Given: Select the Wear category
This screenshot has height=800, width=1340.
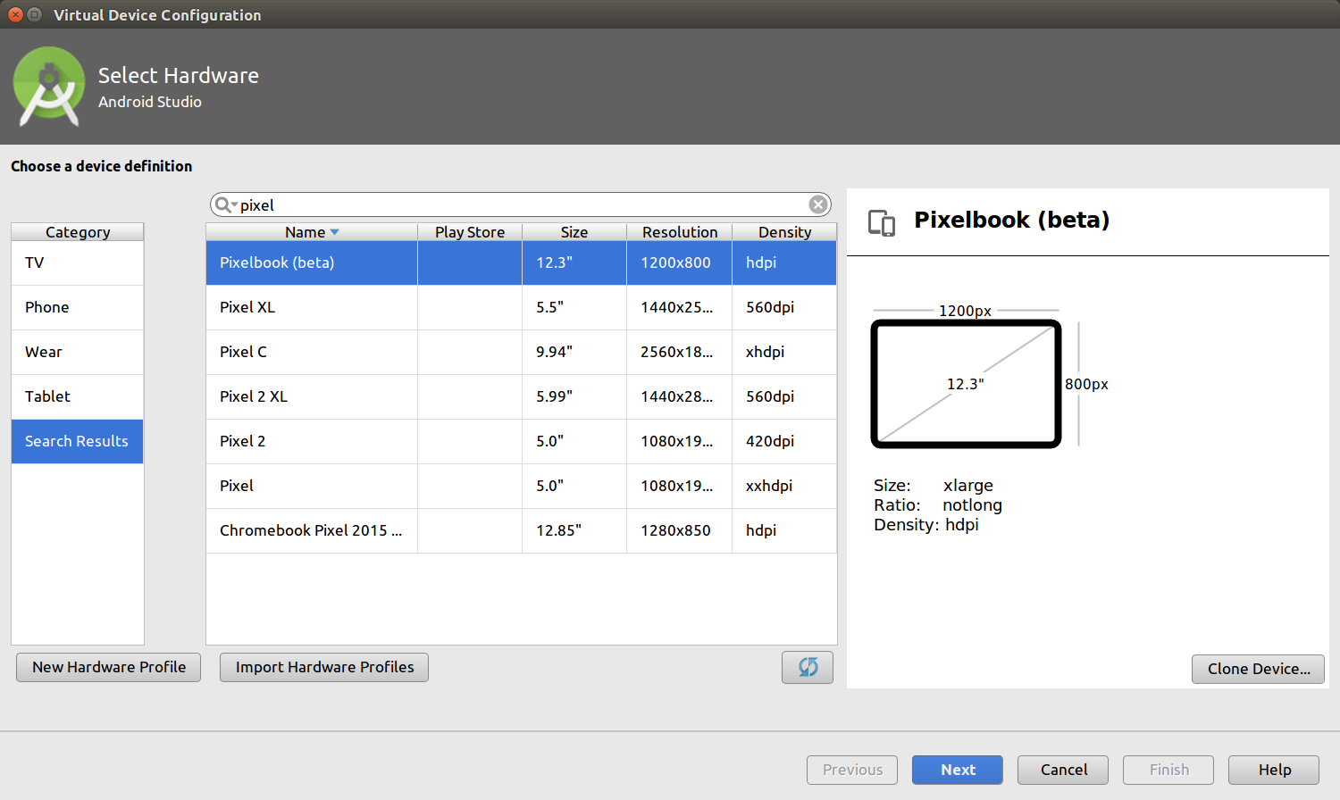Looking at the screenshot, I should click(x=78, y=352).
